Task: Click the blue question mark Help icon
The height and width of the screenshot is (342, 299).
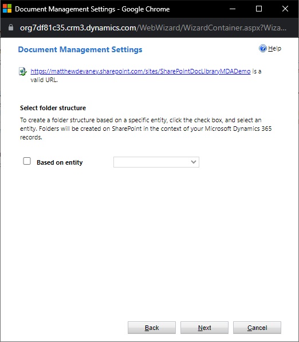Action: coord(263,48)
